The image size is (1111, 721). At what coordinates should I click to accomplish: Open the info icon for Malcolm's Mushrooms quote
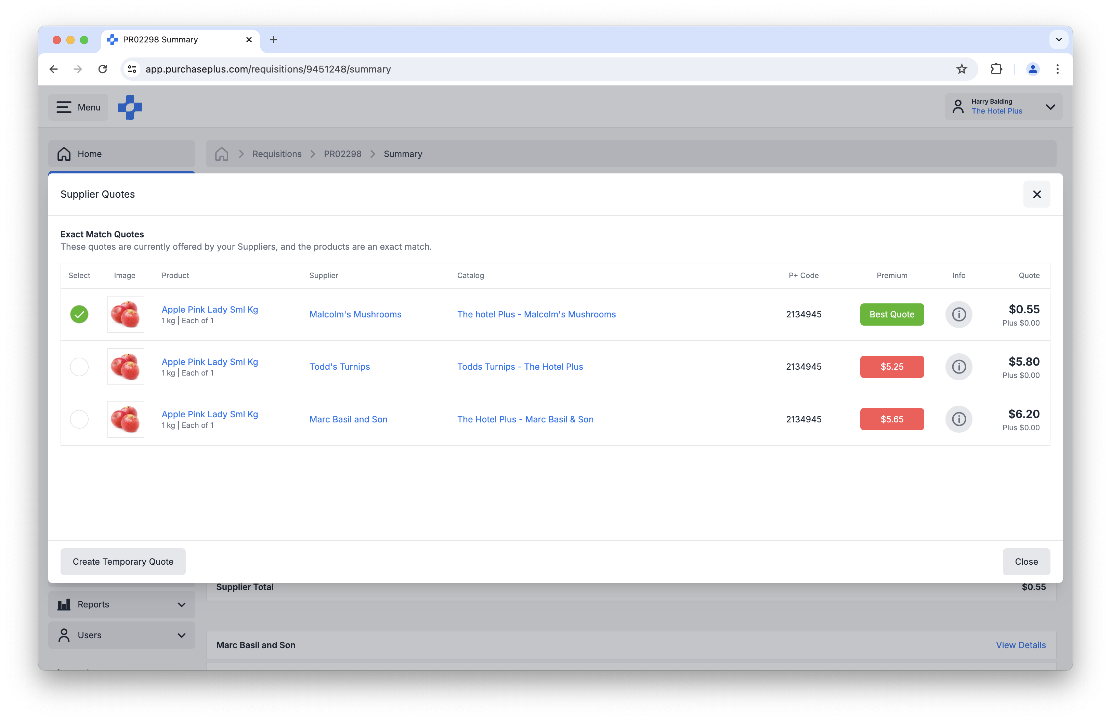tap(958, 314)
